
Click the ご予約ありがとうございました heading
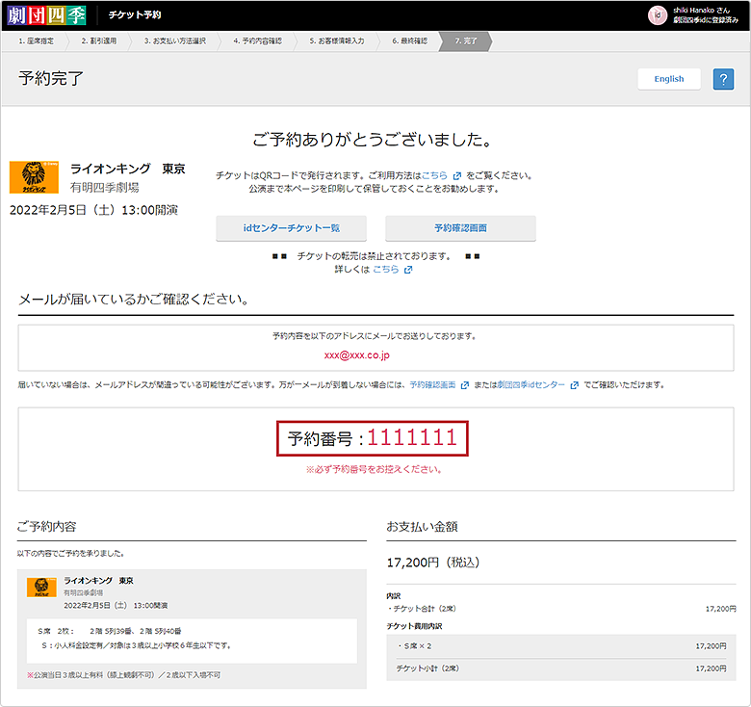point(373,140)
